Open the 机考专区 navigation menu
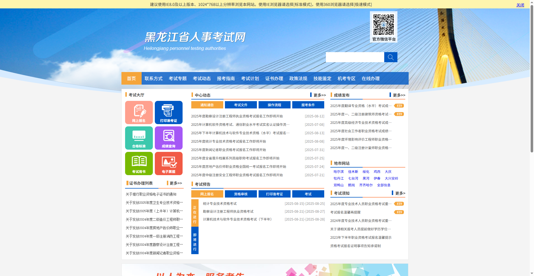This screenshot has height=276, width=534. pos(346,78)
